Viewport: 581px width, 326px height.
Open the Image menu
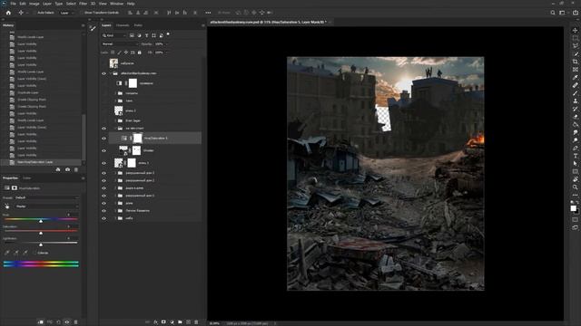pos(34,4)
